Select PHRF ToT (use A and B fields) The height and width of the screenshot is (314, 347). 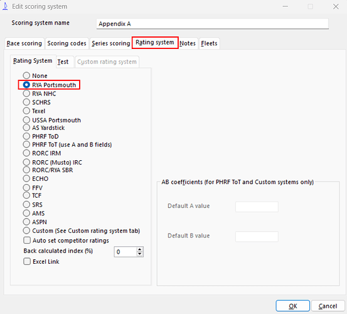click(x=26, y=144)
